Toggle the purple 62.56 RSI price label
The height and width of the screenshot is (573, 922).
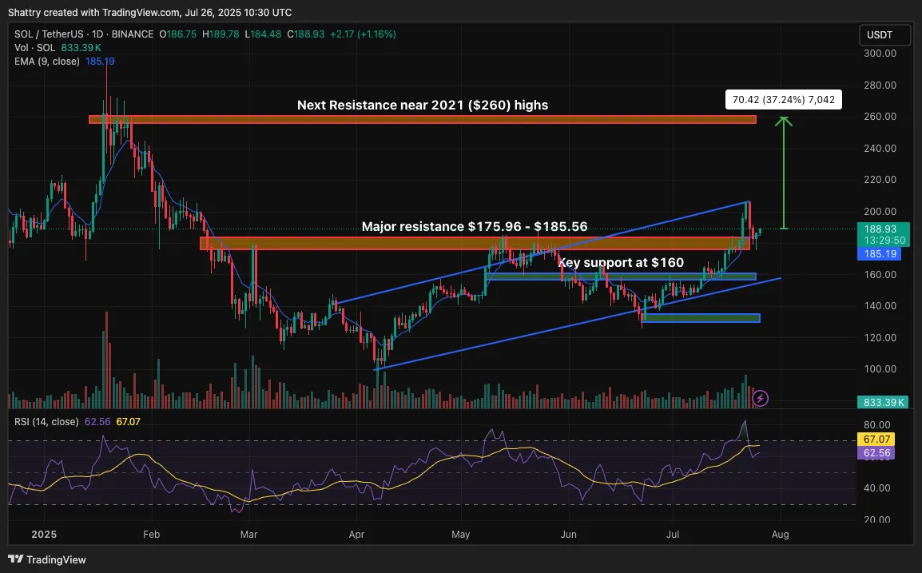pyautogui.click(x=879, y=453)
